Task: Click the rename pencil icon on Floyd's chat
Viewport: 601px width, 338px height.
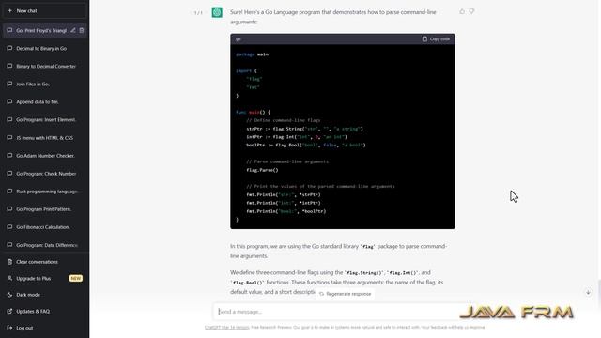Action: click(73, 30)
